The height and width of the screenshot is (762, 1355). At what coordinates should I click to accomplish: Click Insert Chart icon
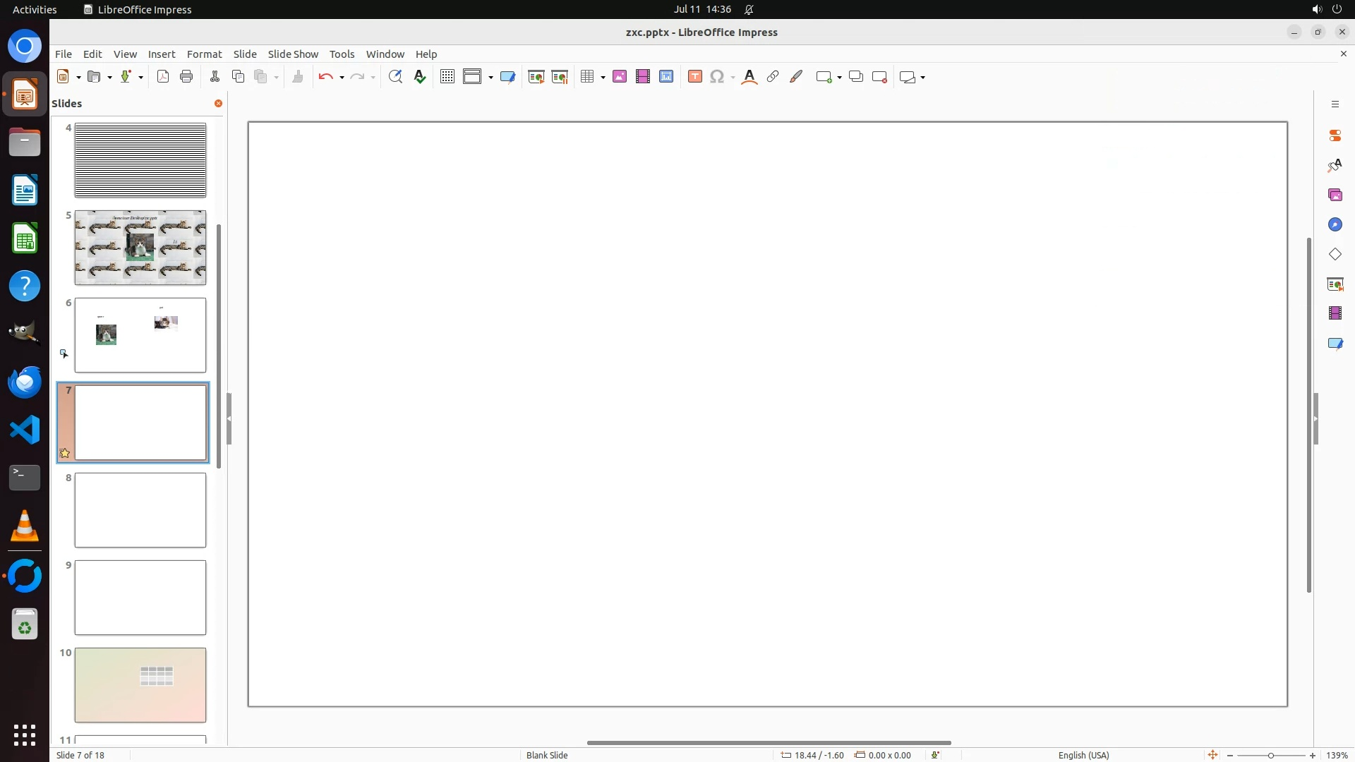[x=666, y=77]
